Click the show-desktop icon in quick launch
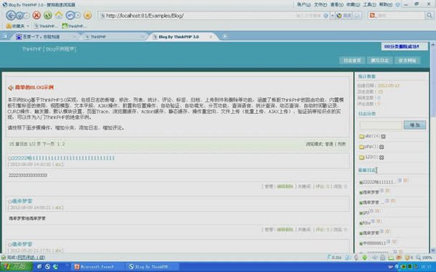The width and height of the screenshot is (436, 272). tap(39, 267)
